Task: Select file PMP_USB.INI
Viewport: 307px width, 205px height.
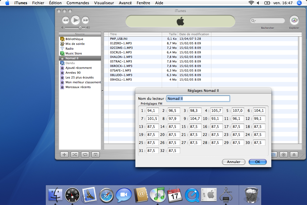Action: pyautogui.click(x=201, y=39)
